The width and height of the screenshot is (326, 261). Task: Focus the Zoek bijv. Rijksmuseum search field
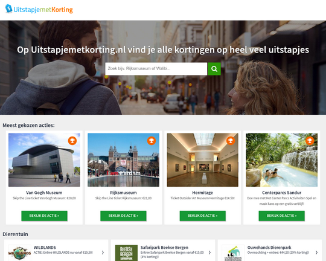point(156,69)
